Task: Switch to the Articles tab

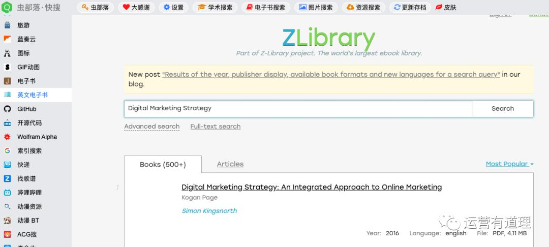Action: (230, 164)
